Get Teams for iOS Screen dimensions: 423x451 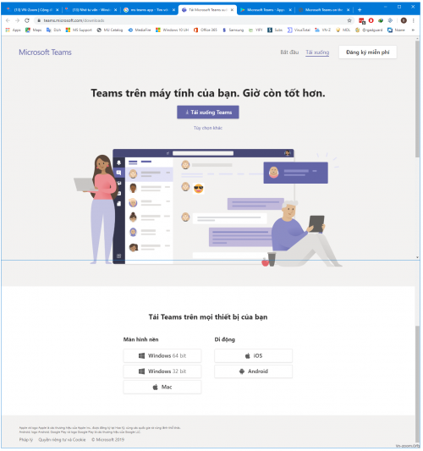pos(253,355)
